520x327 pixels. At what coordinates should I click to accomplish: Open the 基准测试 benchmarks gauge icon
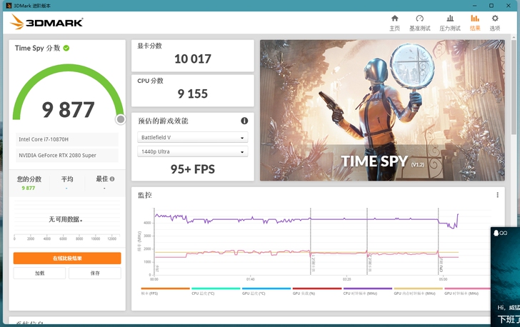(419, 19)
